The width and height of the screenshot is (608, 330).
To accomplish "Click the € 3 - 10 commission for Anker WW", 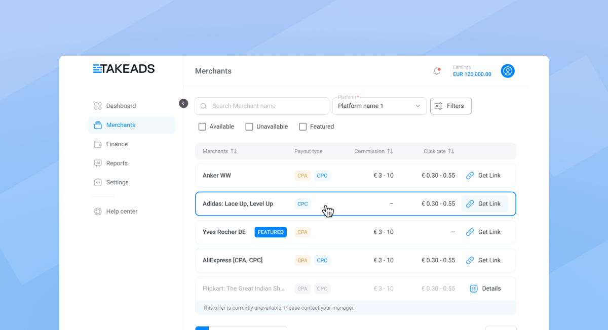I will tap(384, 176).
